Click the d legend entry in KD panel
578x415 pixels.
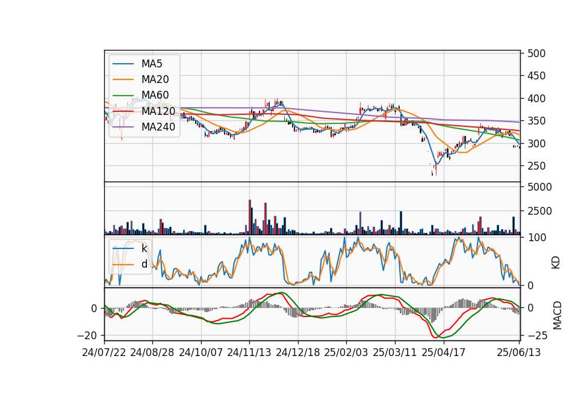pyautogui.click(x=144, y=263)
